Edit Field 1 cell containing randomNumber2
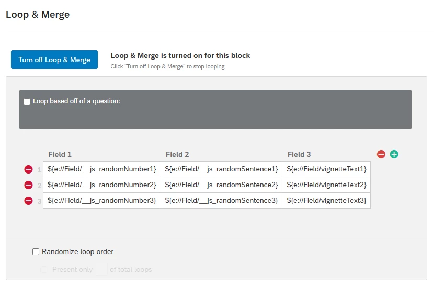The width and height of the screenshot is (434, 288). coord(102,185)
